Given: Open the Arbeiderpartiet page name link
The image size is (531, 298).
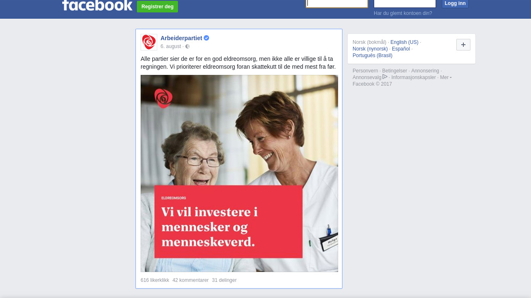Looking at the screenshot, I should (181, 38).
